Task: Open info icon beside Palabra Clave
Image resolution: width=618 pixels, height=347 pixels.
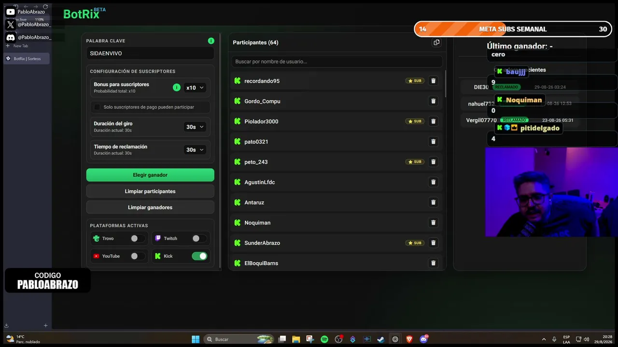Action: click(x=211, y=41)
